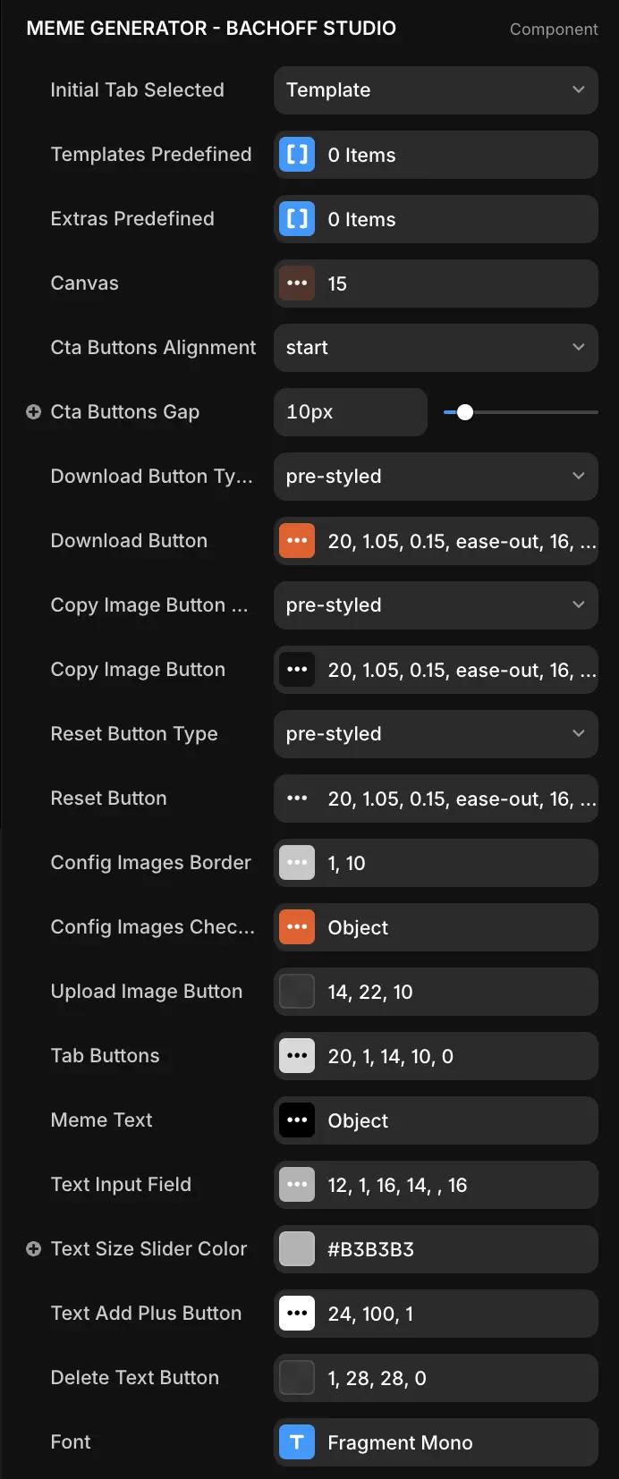Expand the Cta Buttons Alignment dropdown

(436, 348)
